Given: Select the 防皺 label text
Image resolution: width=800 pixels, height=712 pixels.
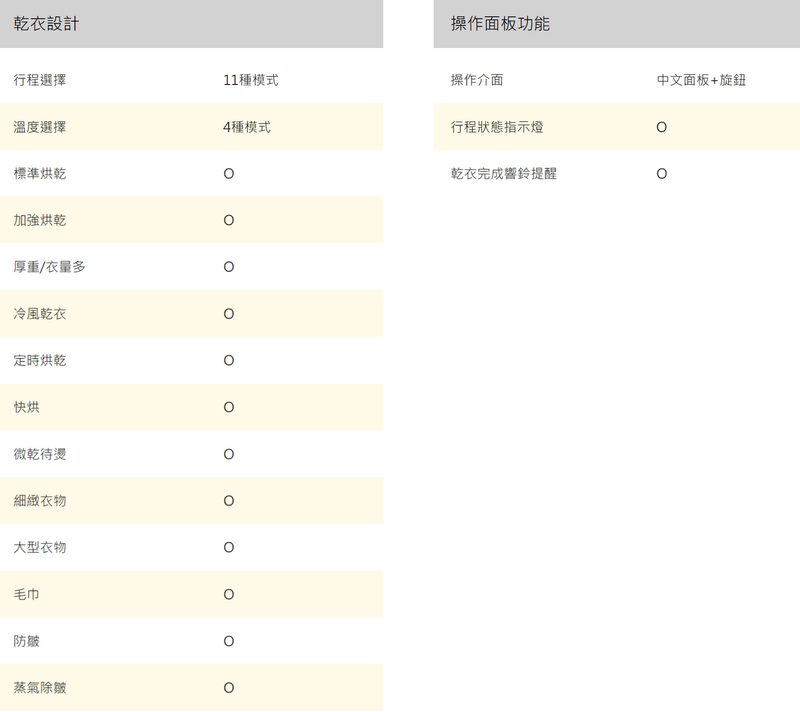Looking at the screenshot, I should pyautogui.click(x=26, y=641).
